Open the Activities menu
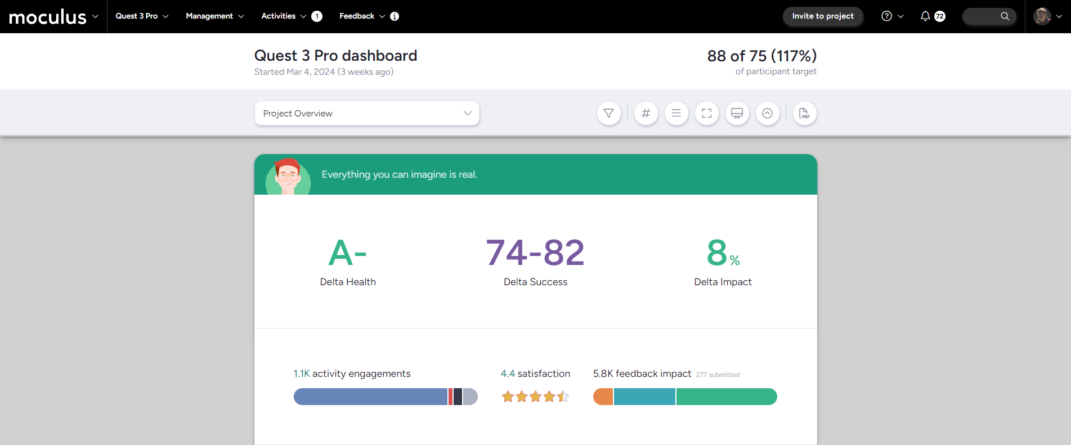The width and height of the screenshot is (1071, 445). (283, 16)
